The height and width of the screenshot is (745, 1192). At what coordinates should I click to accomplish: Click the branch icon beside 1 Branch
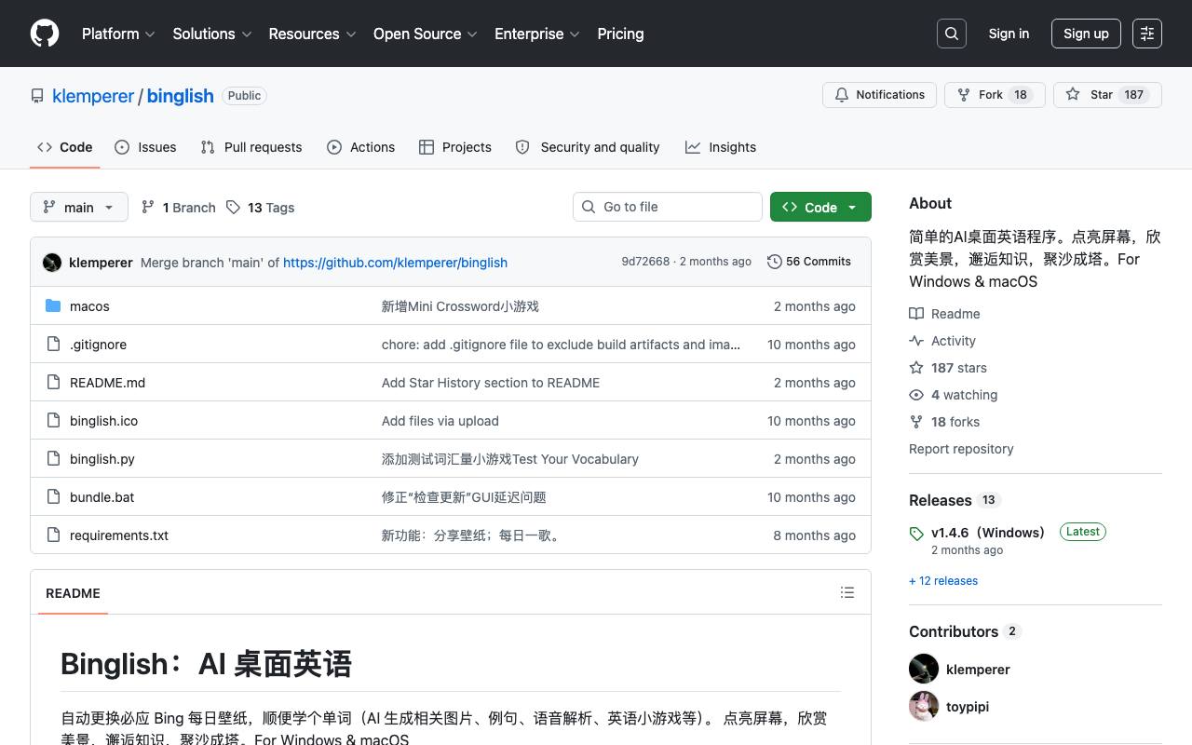148,207
